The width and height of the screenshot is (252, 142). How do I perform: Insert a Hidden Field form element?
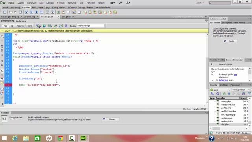16,12
